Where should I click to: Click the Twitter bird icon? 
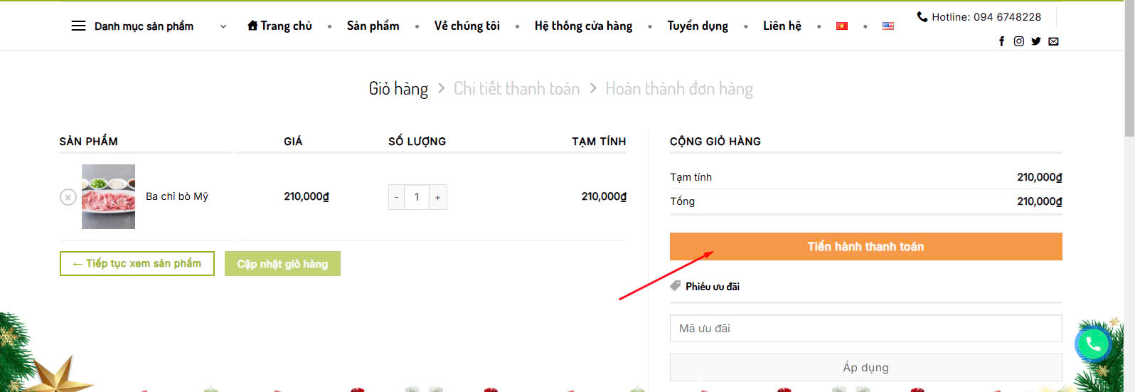click(1036, 41)
